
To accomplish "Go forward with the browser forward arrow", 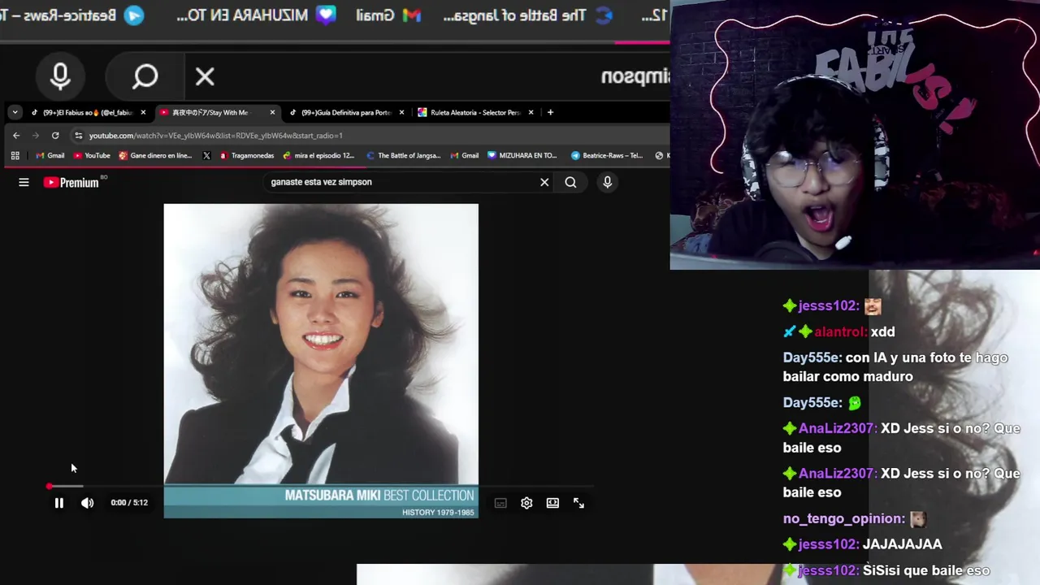I will (36, 136).
